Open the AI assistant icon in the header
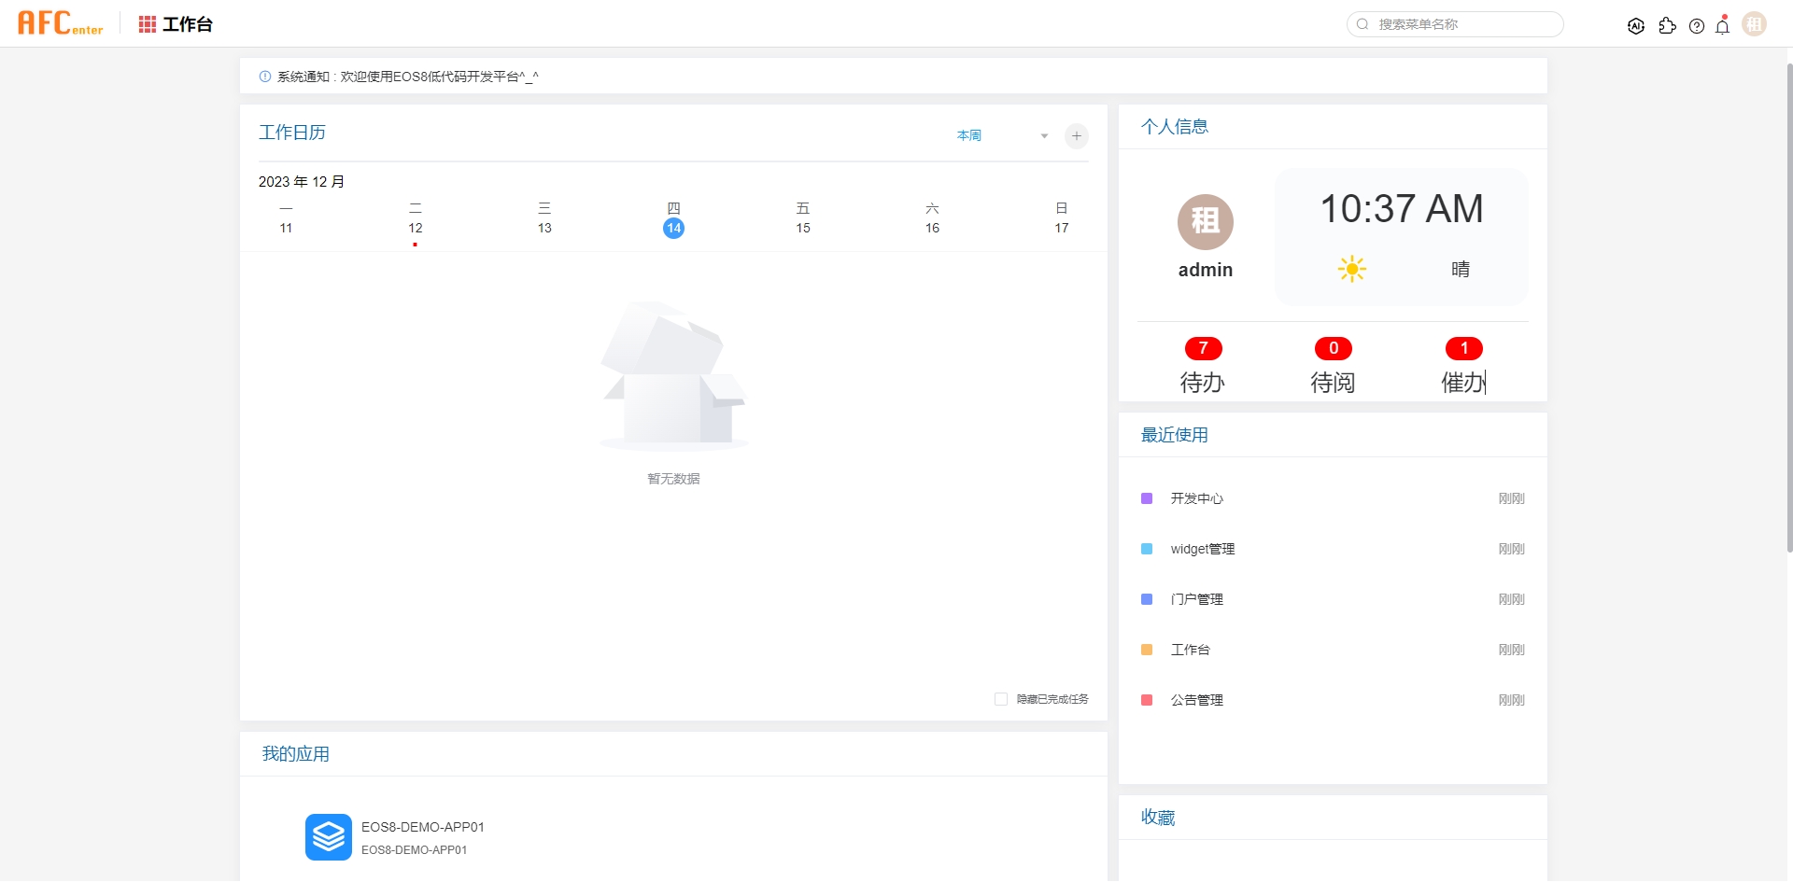Image resolution: width=1793 pixels, height=882 pixels. [1637, 25]
